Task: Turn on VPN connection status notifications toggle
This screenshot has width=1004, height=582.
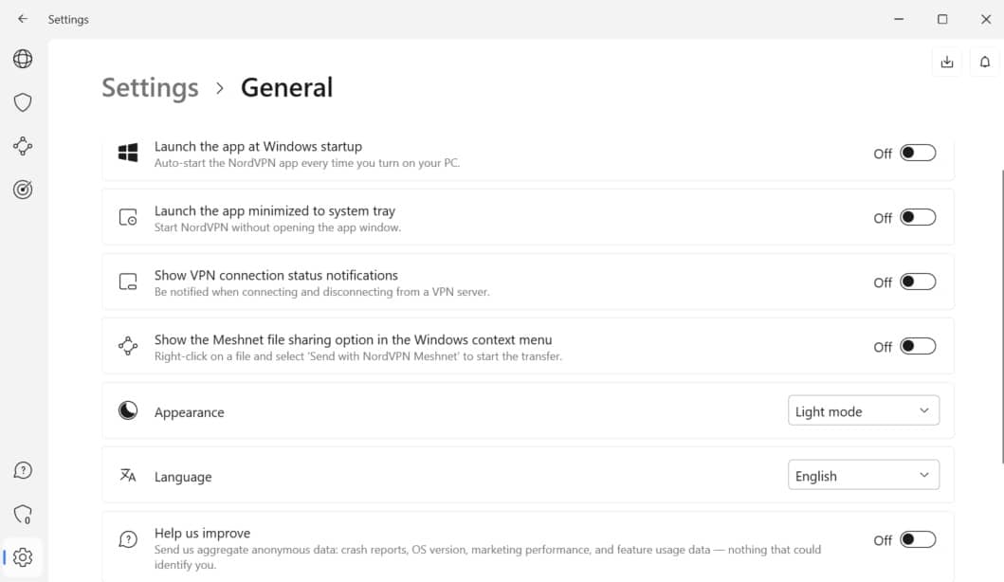Action: click(x=918, y=282)
